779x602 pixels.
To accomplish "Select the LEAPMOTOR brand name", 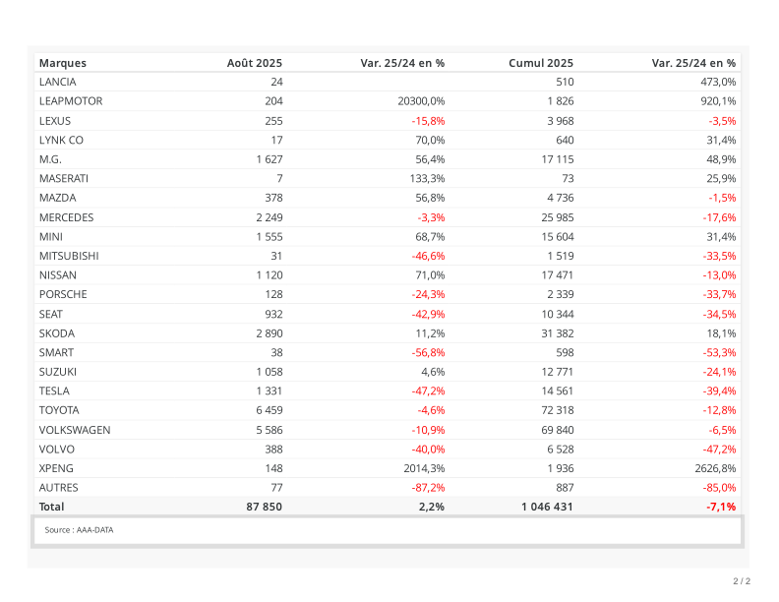I will 71,101.
